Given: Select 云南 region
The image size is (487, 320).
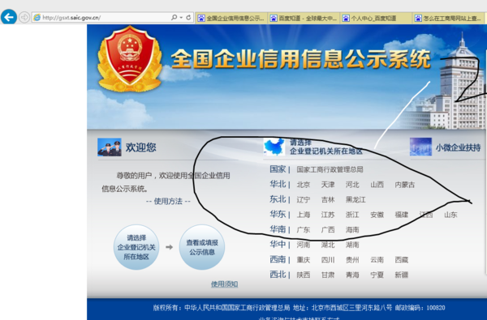Looking at the screenshot, I should [x=377, y=259].
